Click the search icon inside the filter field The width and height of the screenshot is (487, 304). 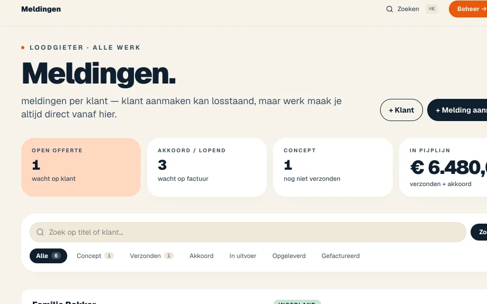coord(40,232)
